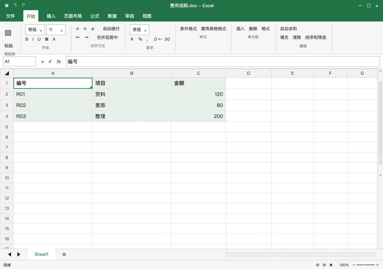Toggle 自动换行 wrap text

click(x=111, y=29)
